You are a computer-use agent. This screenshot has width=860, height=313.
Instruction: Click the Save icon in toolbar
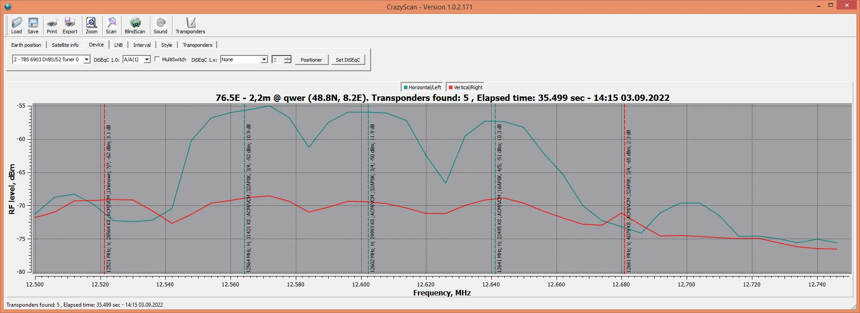33,25
